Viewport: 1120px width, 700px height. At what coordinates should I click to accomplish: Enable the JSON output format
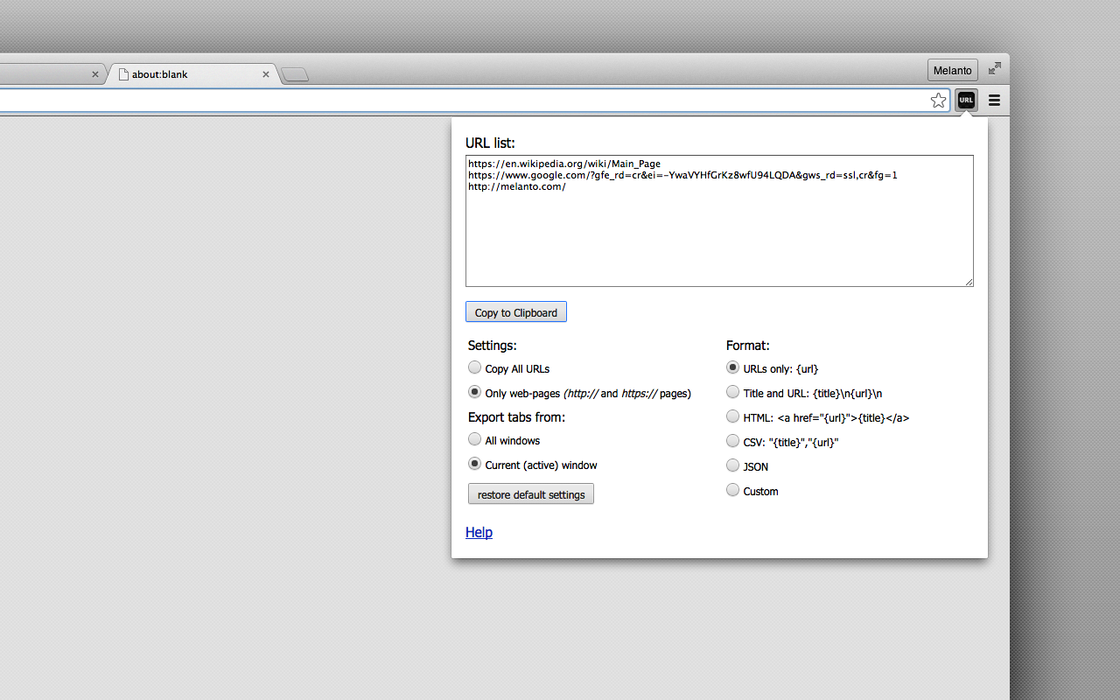732,465
